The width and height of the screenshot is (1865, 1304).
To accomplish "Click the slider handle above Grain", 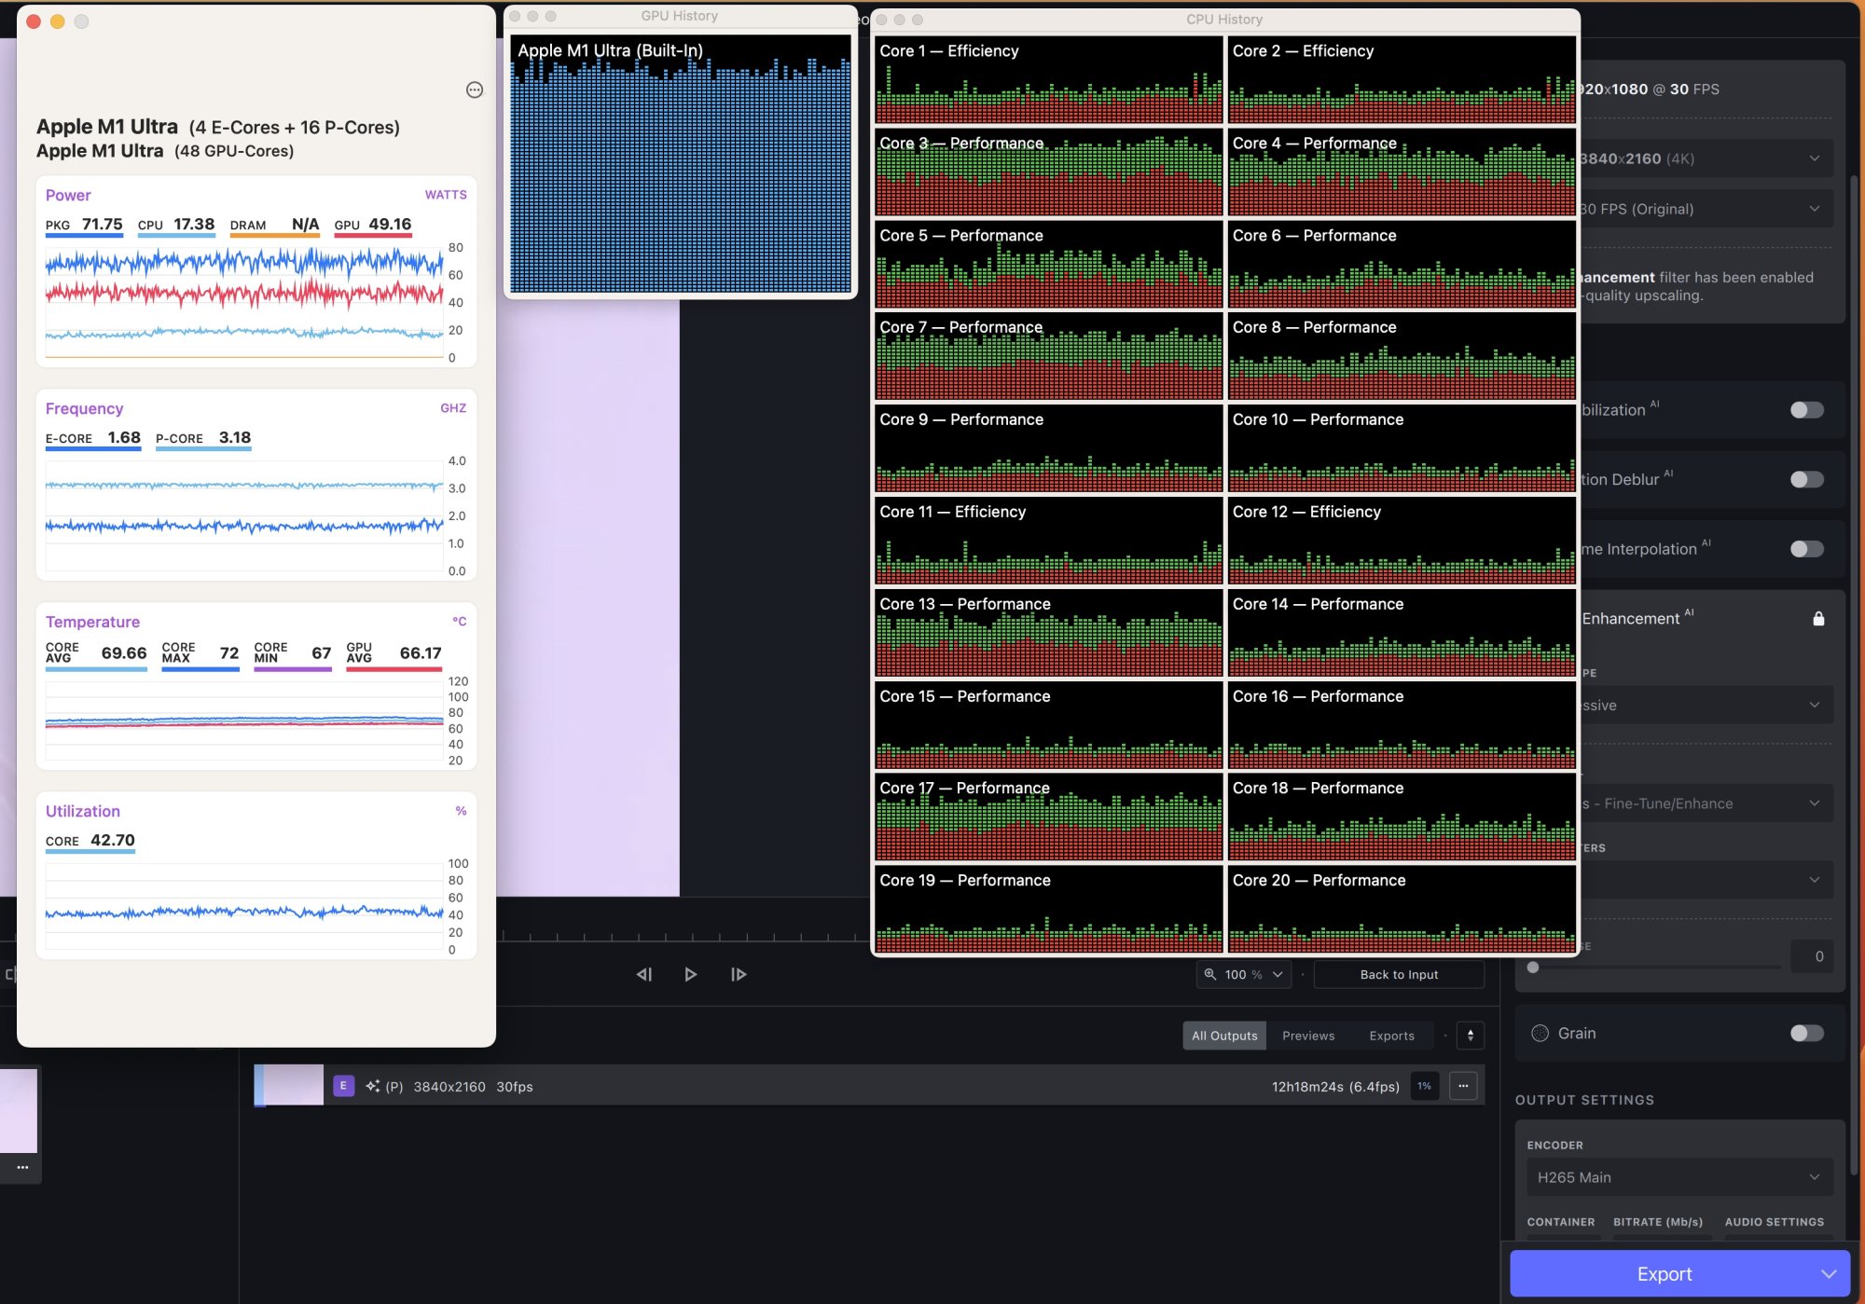I will tap(1532, 967).
